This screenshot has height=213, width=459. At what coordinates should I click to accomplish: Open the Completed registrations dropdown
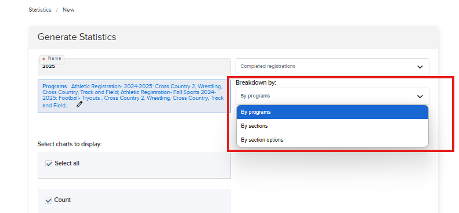tap(332, 67)
